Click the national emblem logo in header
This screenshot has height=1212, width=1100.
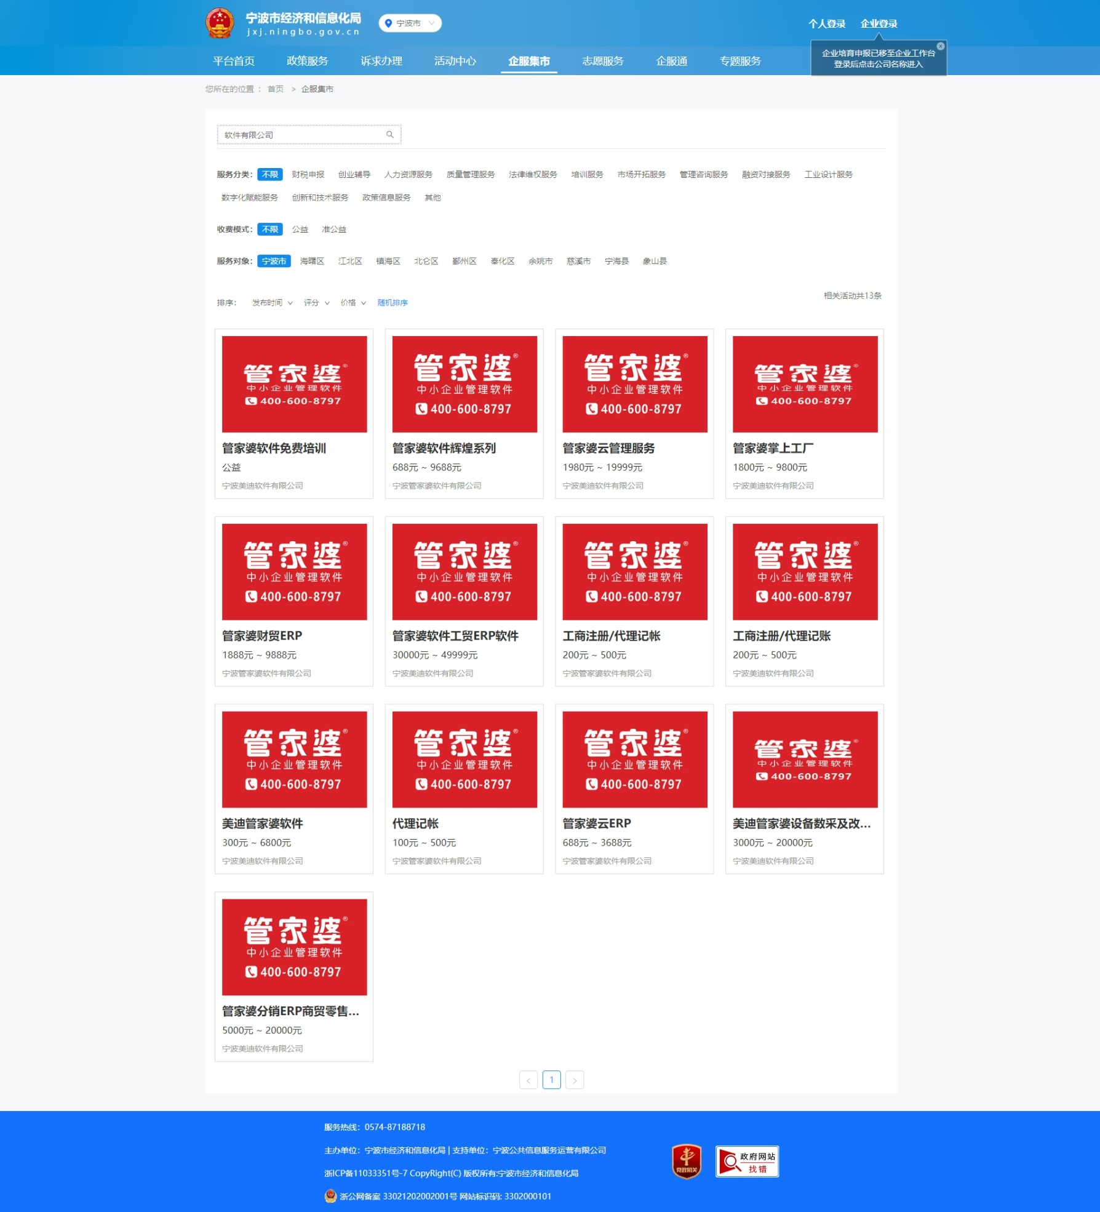click(220, 23)
